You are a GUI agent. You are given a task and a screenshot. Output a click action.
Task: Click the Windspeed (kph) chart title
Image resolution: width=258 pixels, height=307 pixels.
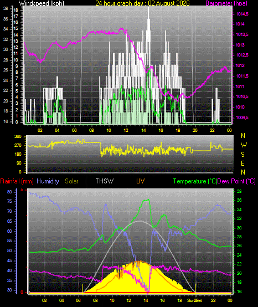(42, 3)
